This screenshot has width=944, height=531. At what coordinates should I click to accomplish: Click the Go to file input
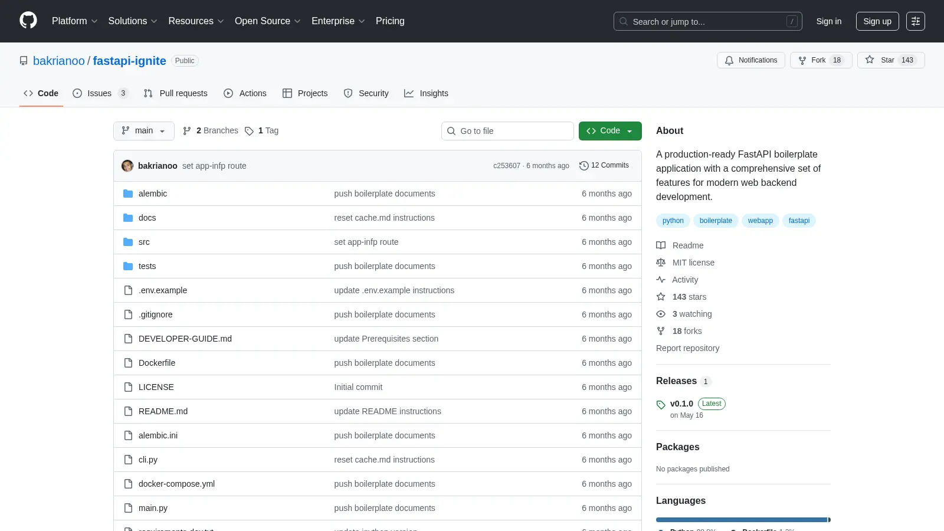click(x=507, y=131)
